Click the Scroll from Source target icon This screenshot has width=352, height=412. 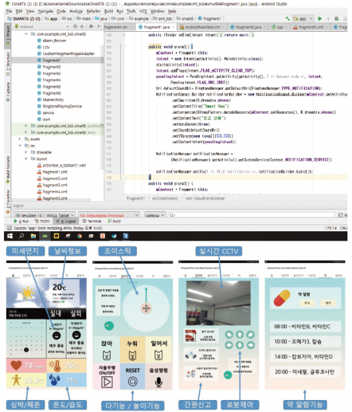pos(75,27)
